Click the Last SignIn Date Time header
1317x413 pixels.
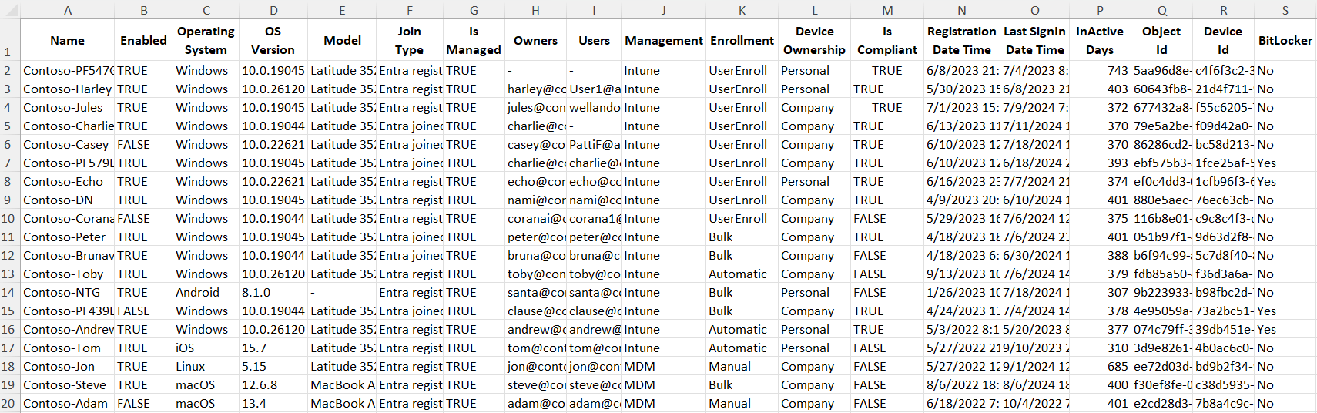click(1035, 40)
